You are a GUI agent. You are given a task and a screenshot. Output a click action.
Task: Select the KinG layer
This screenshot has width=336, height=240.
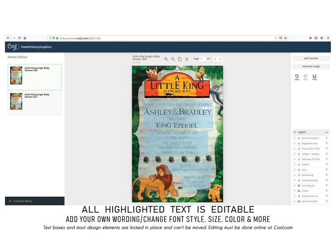pyautogui.click(x=311, y=170)
